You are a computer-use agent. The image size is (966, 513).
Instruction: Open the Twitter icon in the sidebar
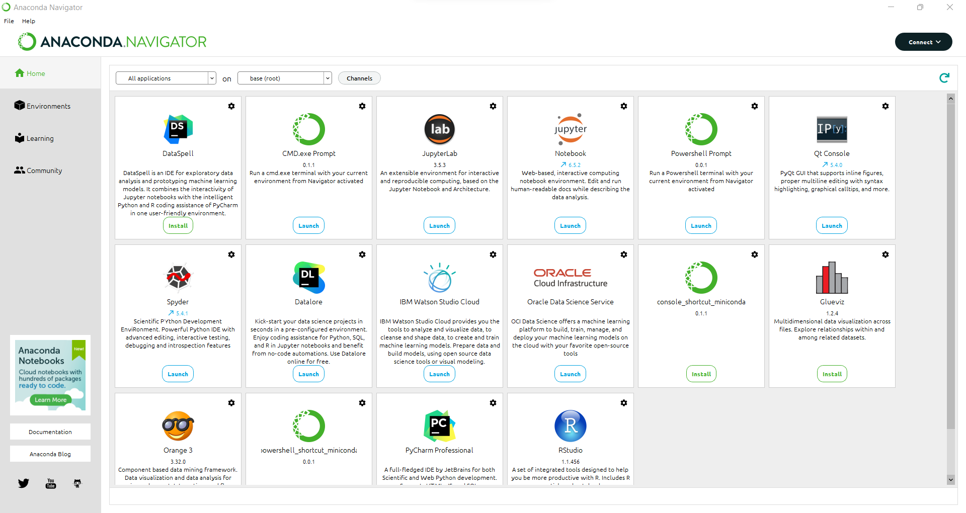(x=24, y=483)
